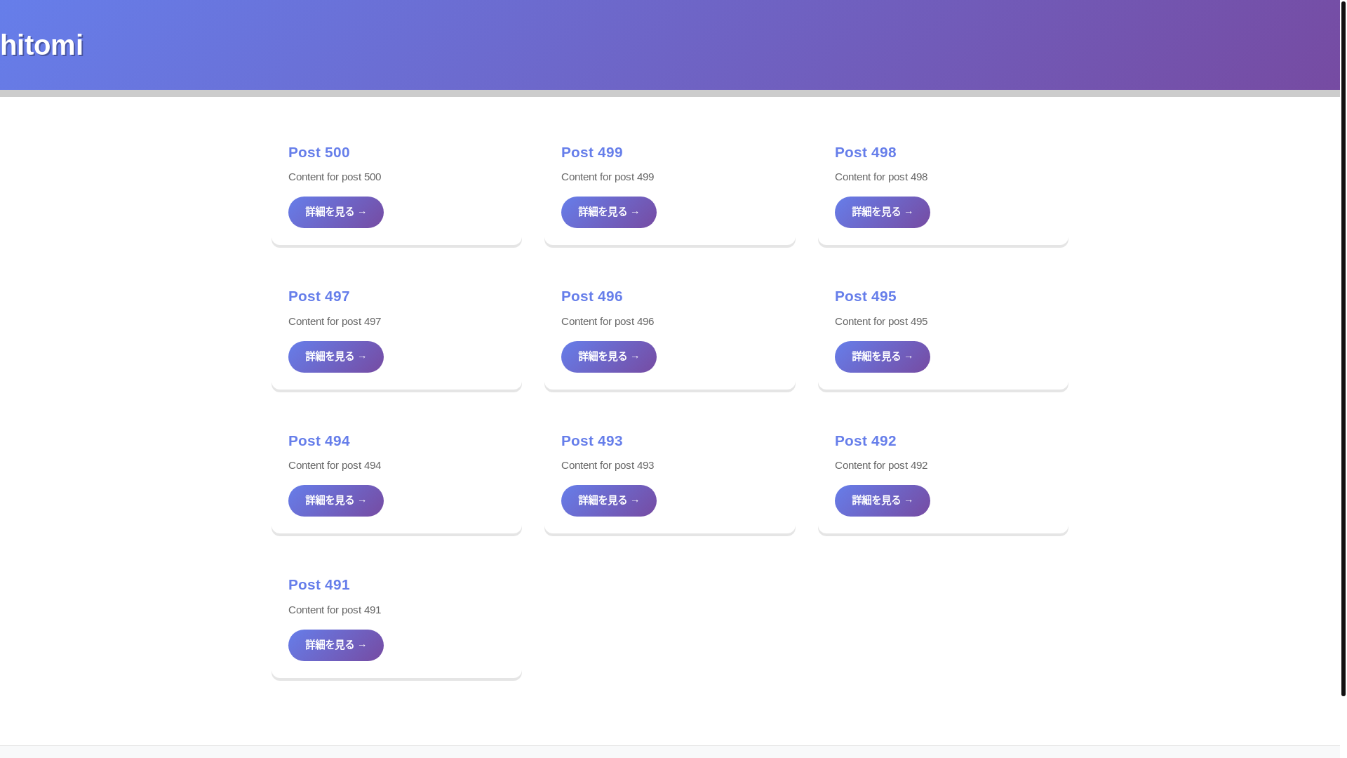Click the hitomi site title
The image size is (1347, 758).
pyautogui.click(x=42, y=46)
